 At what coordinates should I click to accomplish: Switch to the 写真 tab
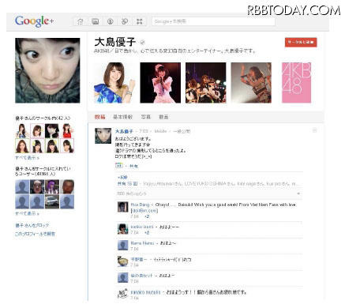pos(145,117)
